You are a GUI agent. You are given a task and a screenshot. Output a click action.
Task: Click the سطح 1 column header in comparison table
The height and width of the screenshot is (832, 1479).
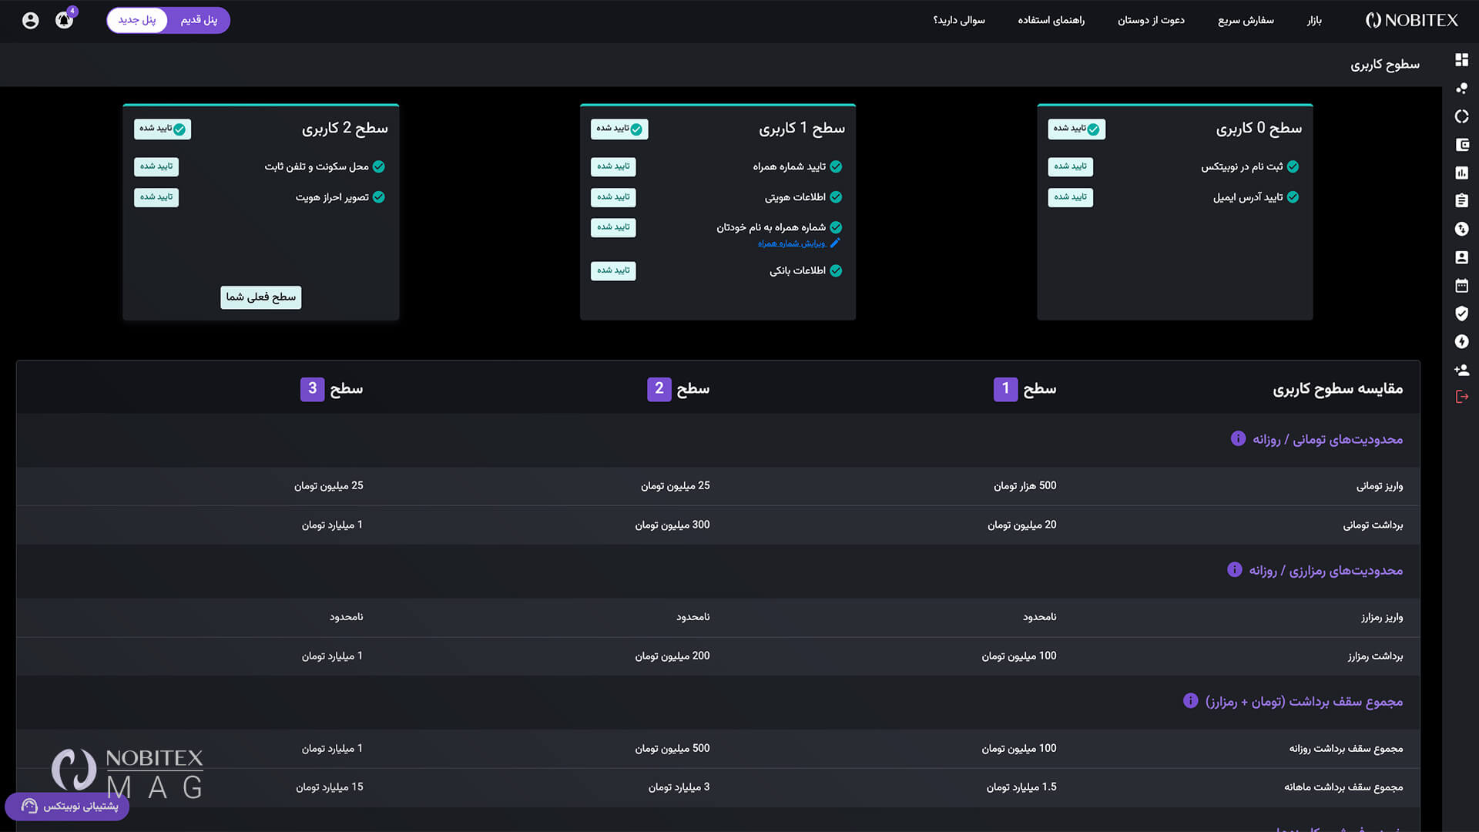(1025, 389)
